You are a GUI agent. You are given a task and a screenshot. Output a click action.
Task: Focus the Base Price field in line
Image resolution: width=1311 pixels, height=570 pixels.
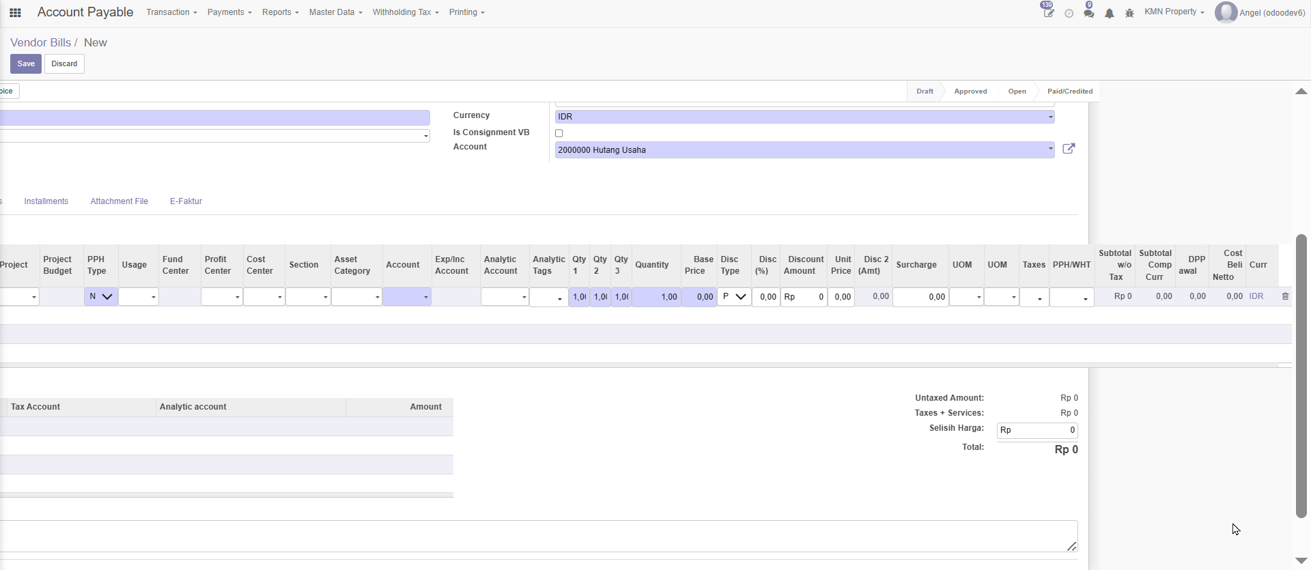tap(699, 297)
